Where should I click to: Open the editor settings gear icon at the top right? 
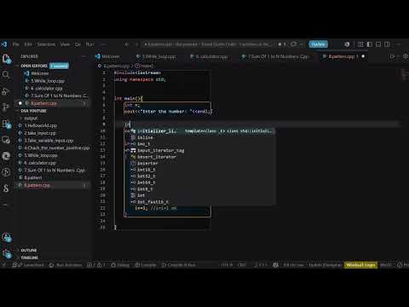pos(406,56)
